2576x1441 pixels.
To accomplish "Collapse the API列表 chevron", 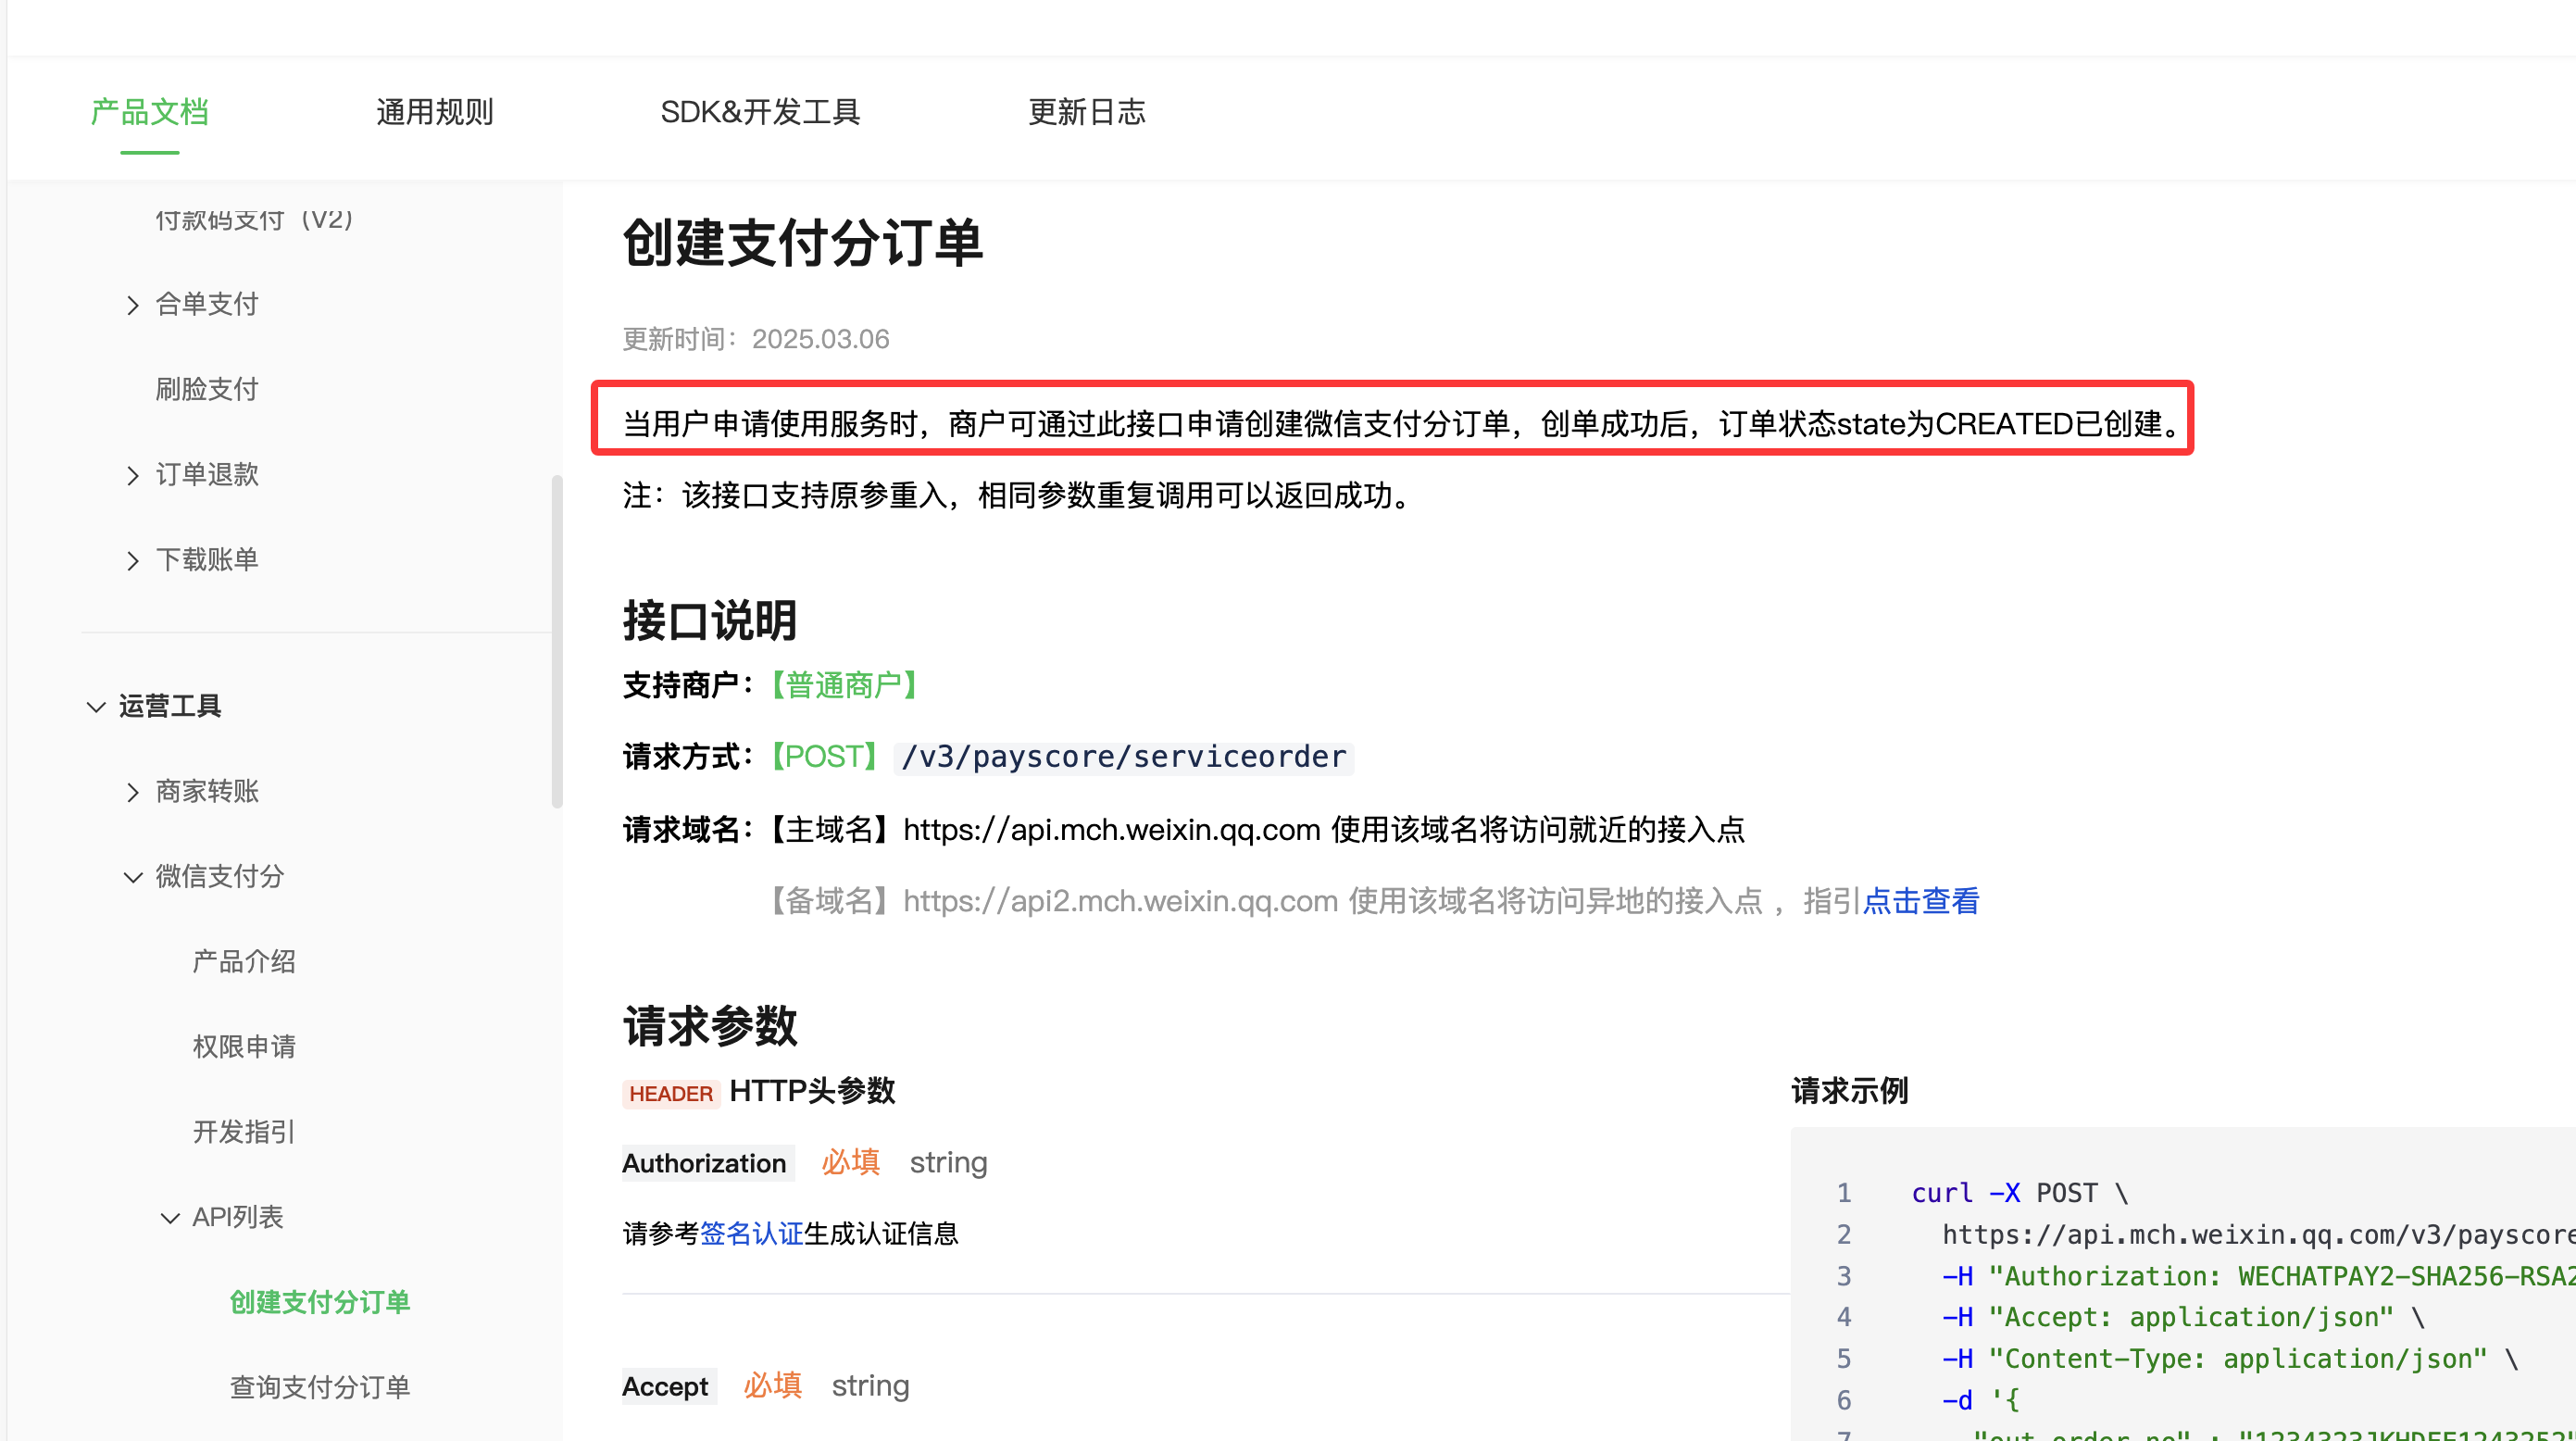I will pos(170,1217).
